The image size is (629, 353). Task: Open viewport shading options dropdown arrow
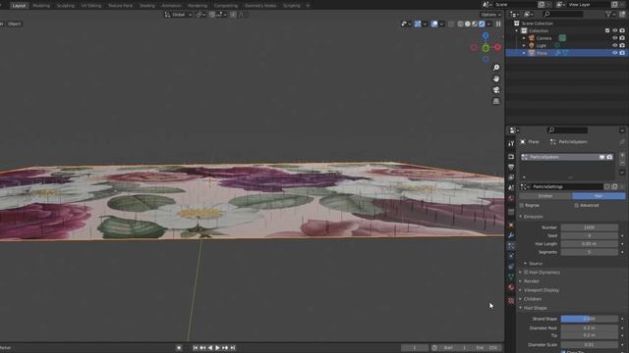tap(488, 24)
